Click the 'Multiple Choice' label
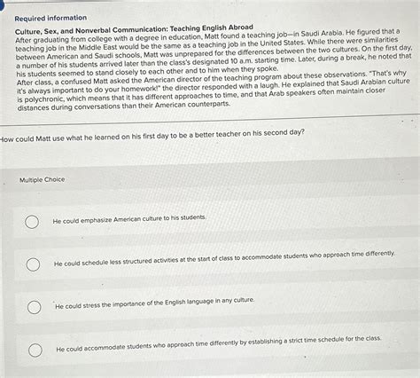420x378 pixels. (x=42, y=180)
